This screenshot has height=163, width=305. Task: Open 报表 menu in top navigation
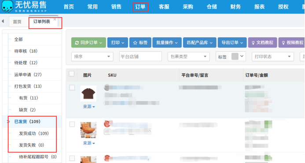(259, 7)
